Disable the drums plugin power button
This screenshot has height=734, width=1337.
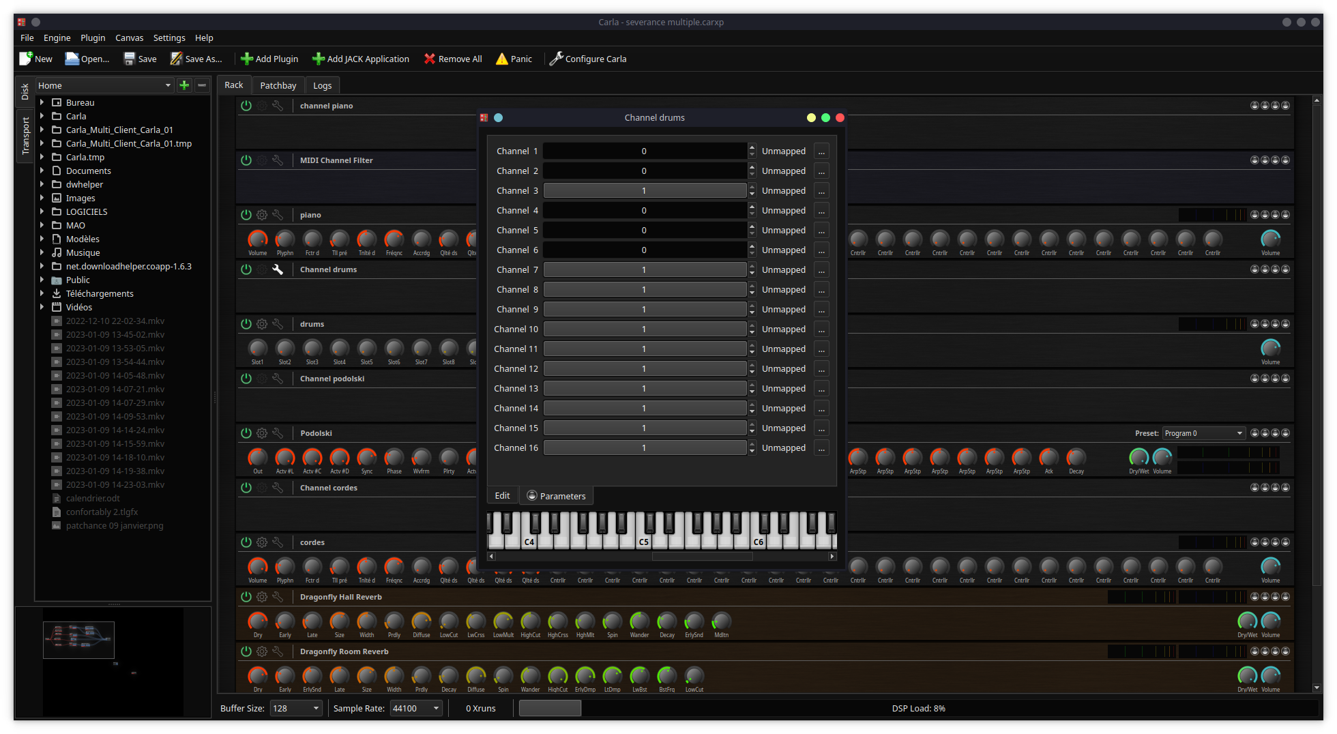[x=246, y=324]
